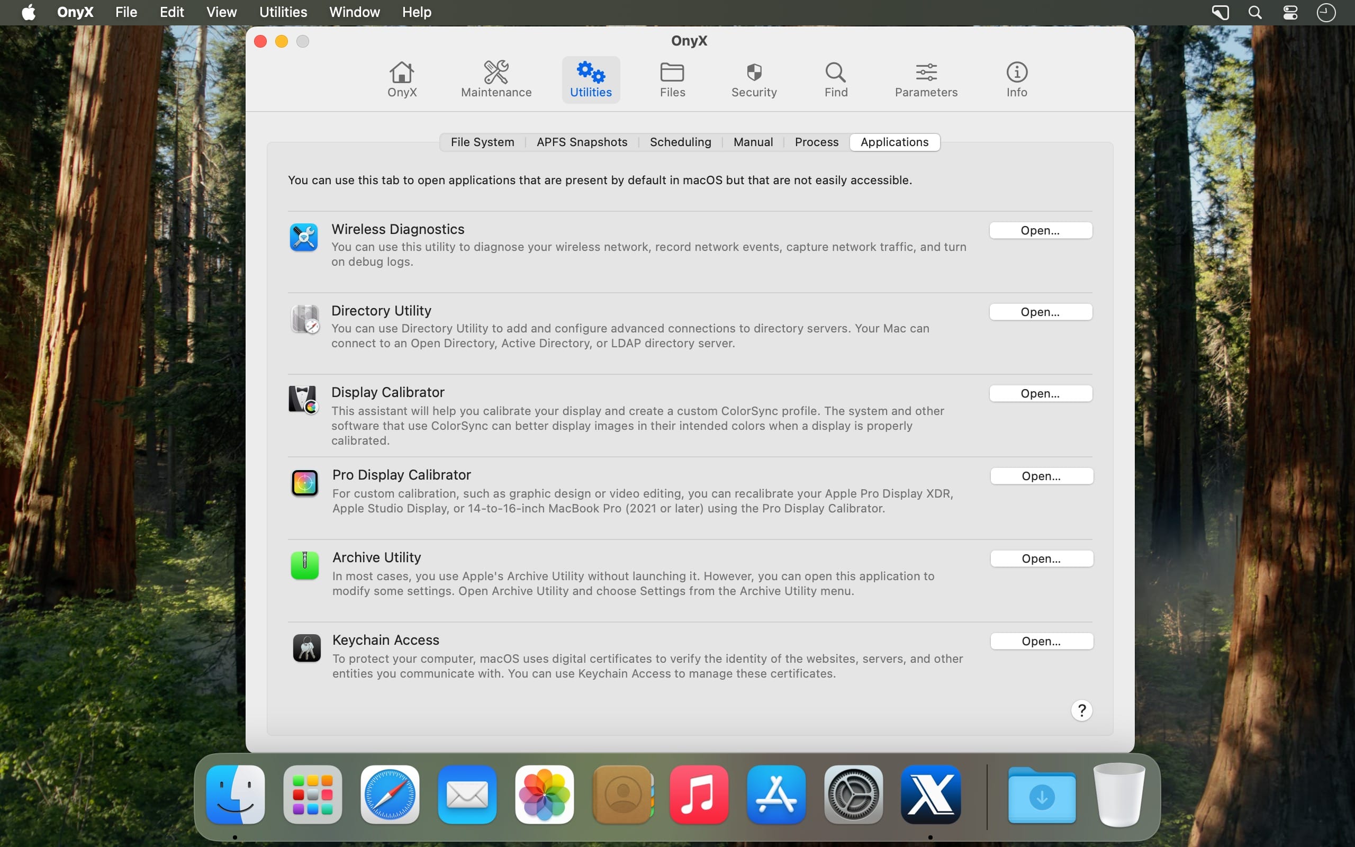The width and height of the screenshot is (1355, 847).
Task: Open the Window menu
Action: (x=355, y=12)
